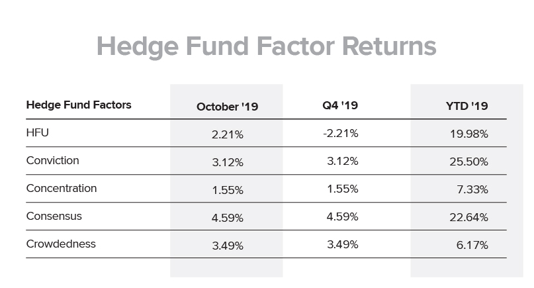Click Conviction Q4 value 3.12%

coord(342,161)
